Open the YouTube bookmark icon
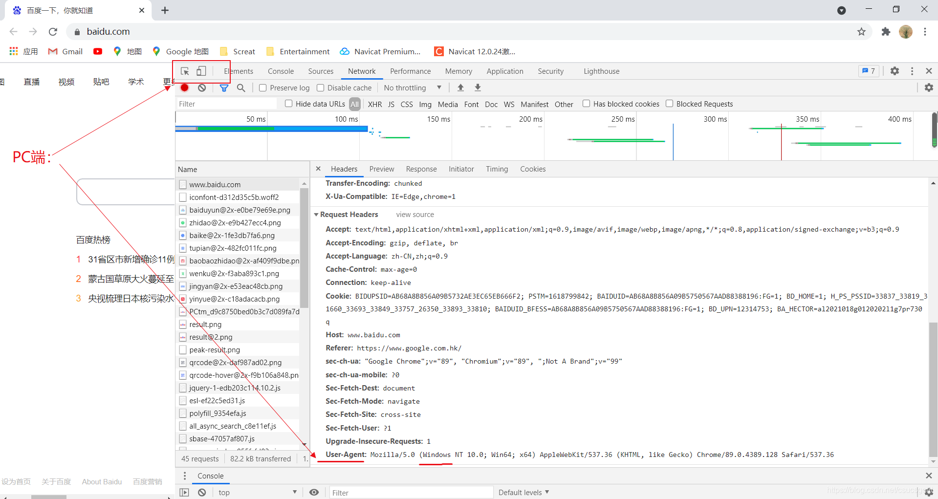938x499 pixels. 98,51
